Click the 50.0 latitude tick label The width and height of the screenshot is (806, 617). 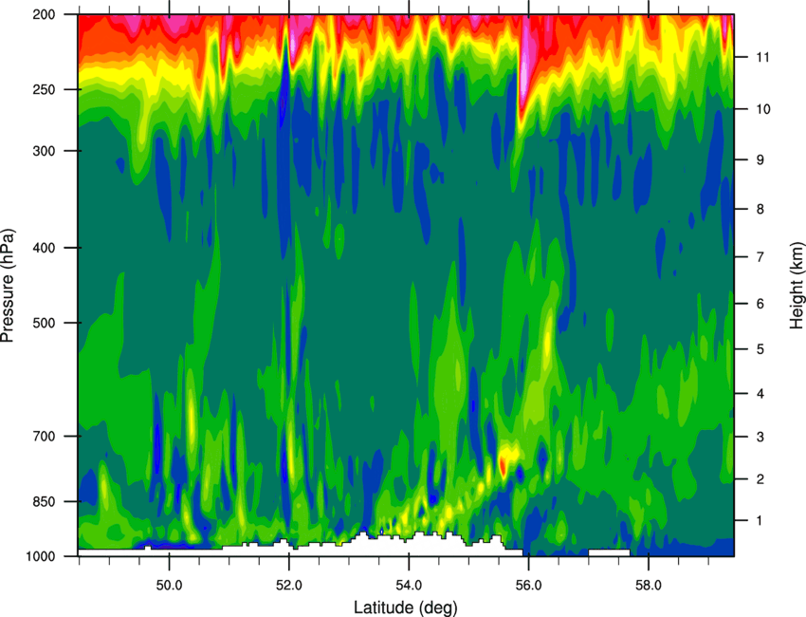[x=169, y=586]
